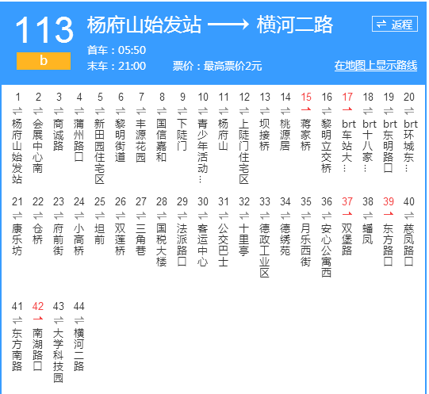Select stop 15 蒋家桥
This screenshot has height=394, width=429.
pos(306,135)
